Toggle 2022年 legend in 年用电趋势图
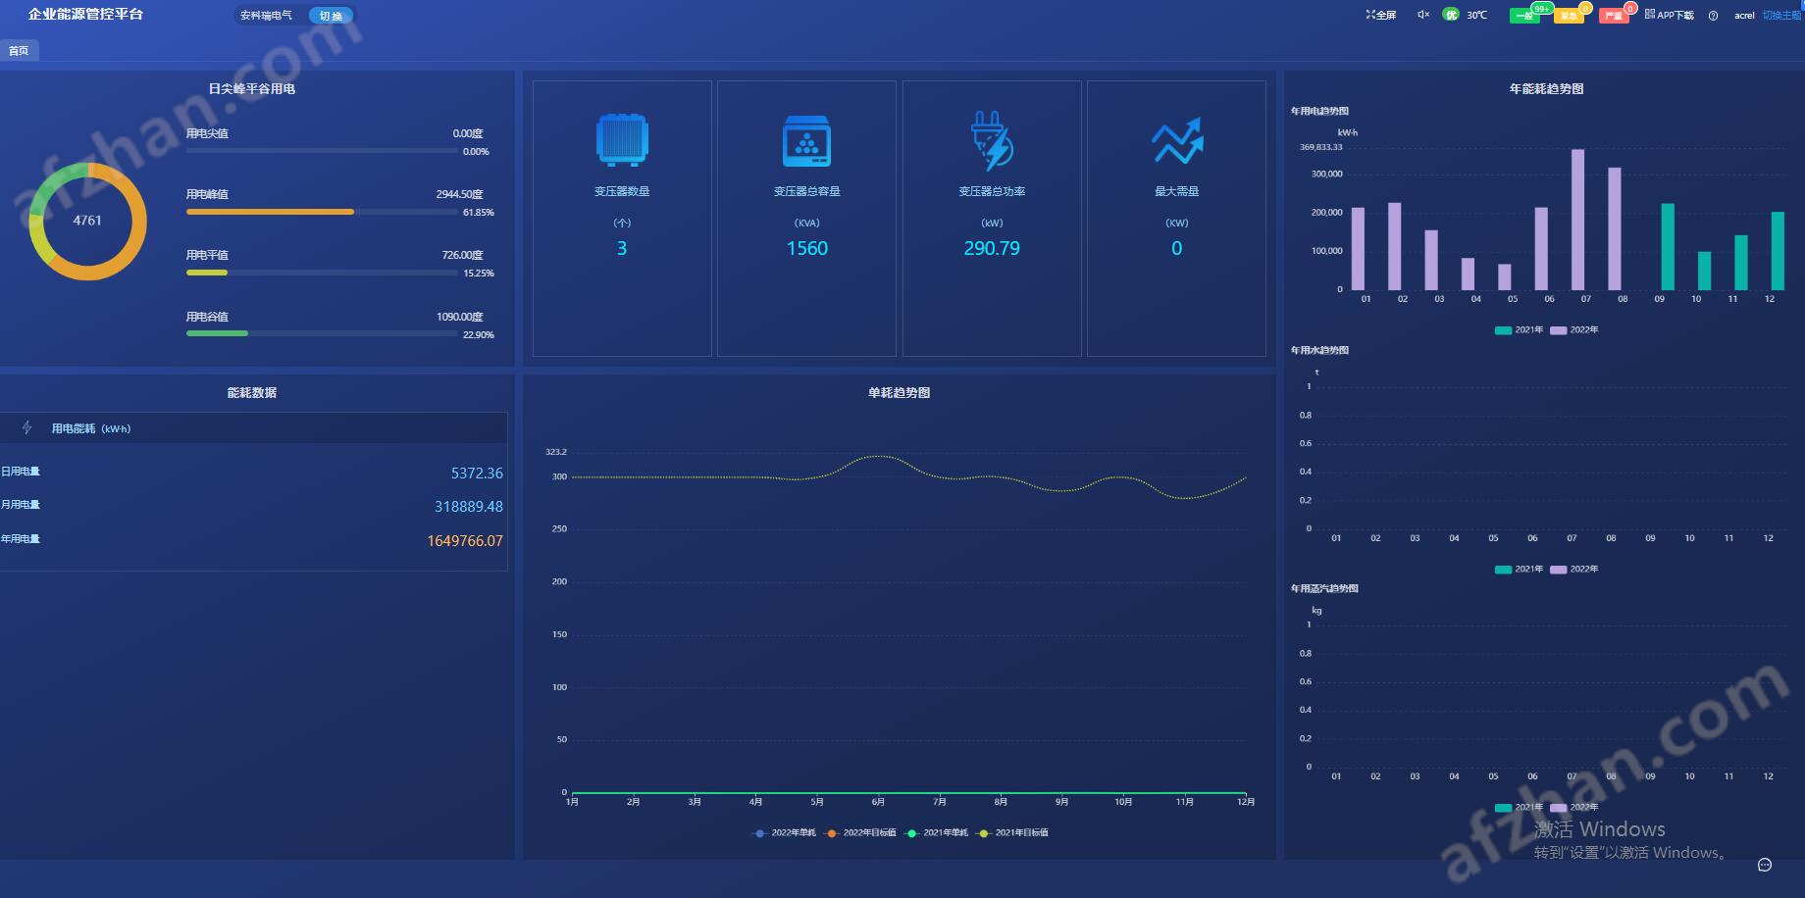This screenshot has height=898, width=1805. (x=1573, y=330)
